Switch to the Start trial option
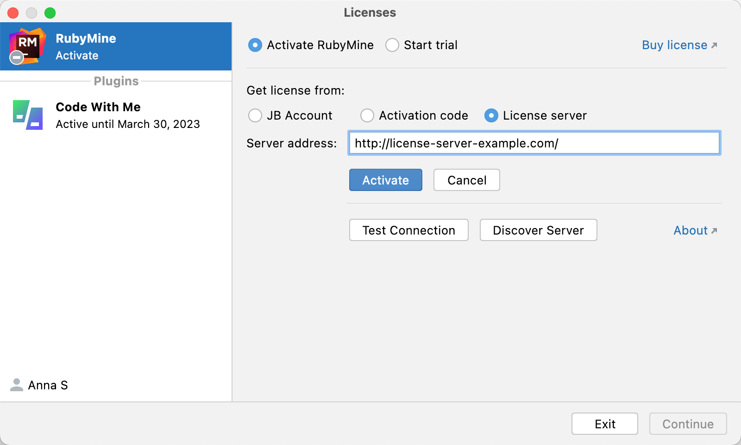The height and width of the screenshot is (445, 741). click(392, 45)
